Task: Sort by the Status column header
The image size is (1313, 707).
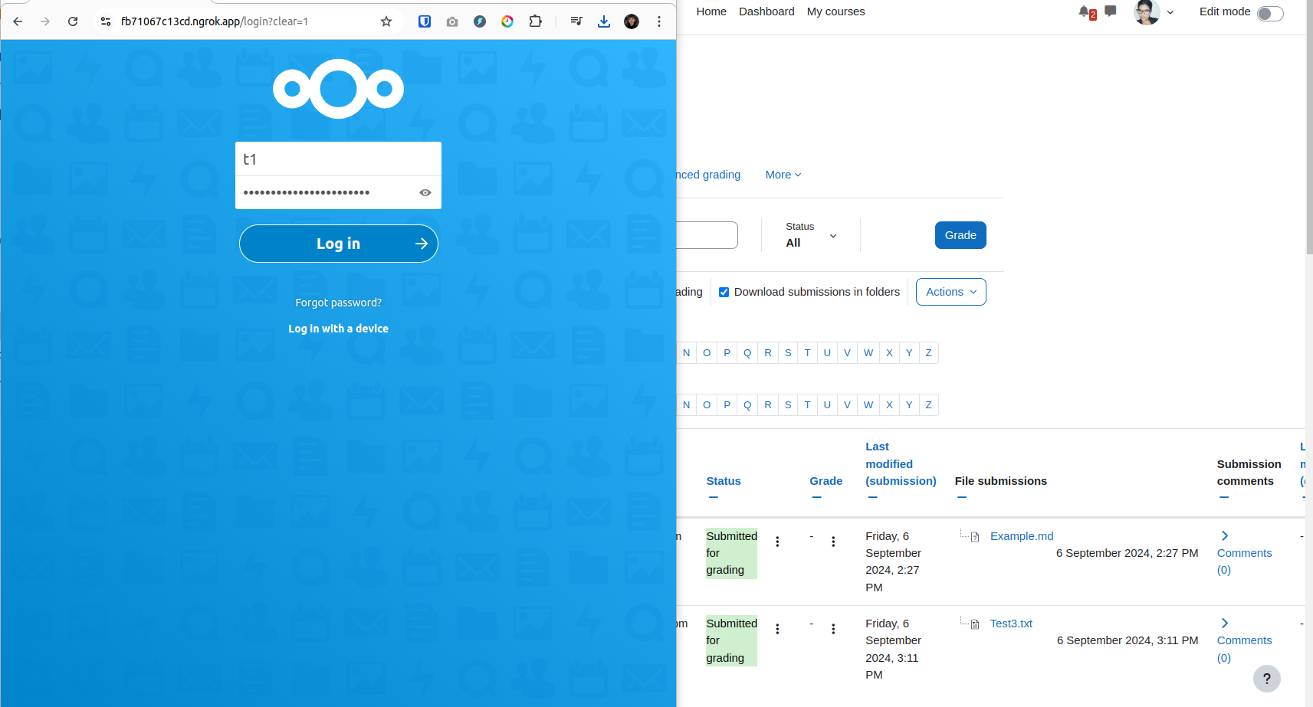Action: (x=724, y=481)
